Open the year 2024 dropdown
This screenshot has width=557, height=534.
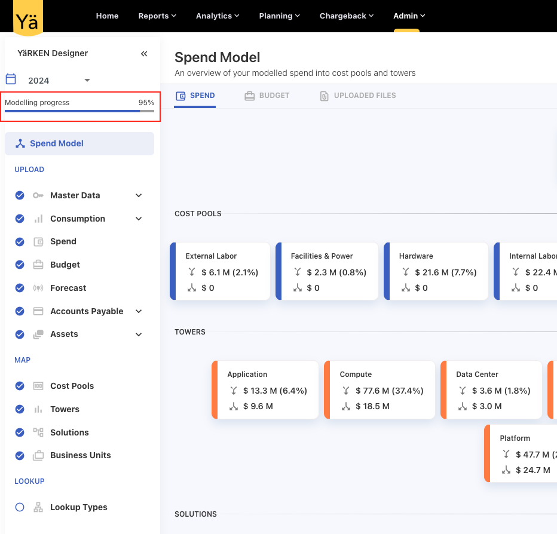coord(87,80)
